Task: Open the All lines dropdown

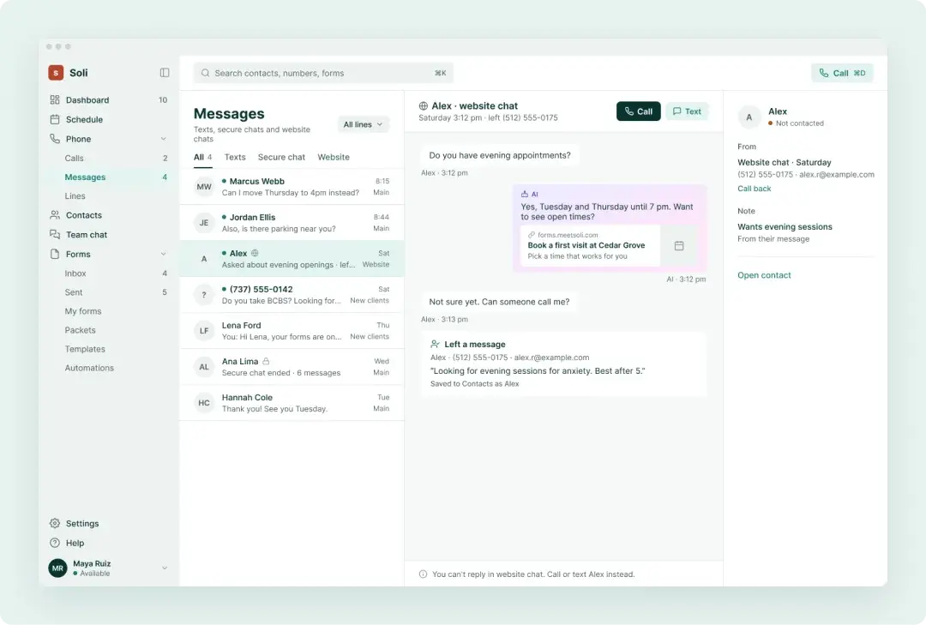Action: pyautogui.click(x=364, y=124)
